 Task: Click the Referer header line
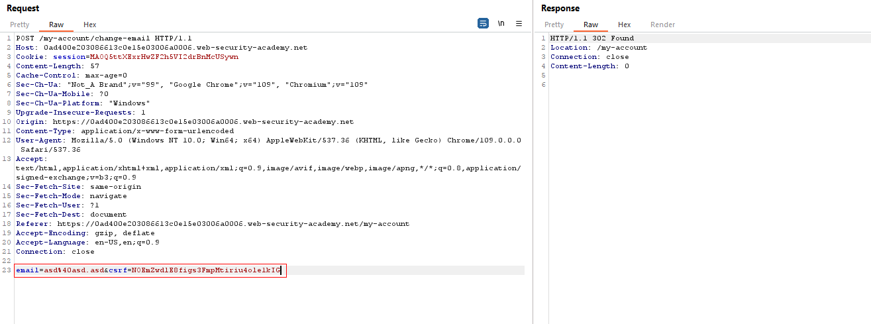point(212,224)
